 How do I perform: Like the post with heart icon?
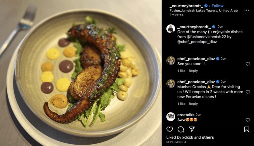click(170, 129)
